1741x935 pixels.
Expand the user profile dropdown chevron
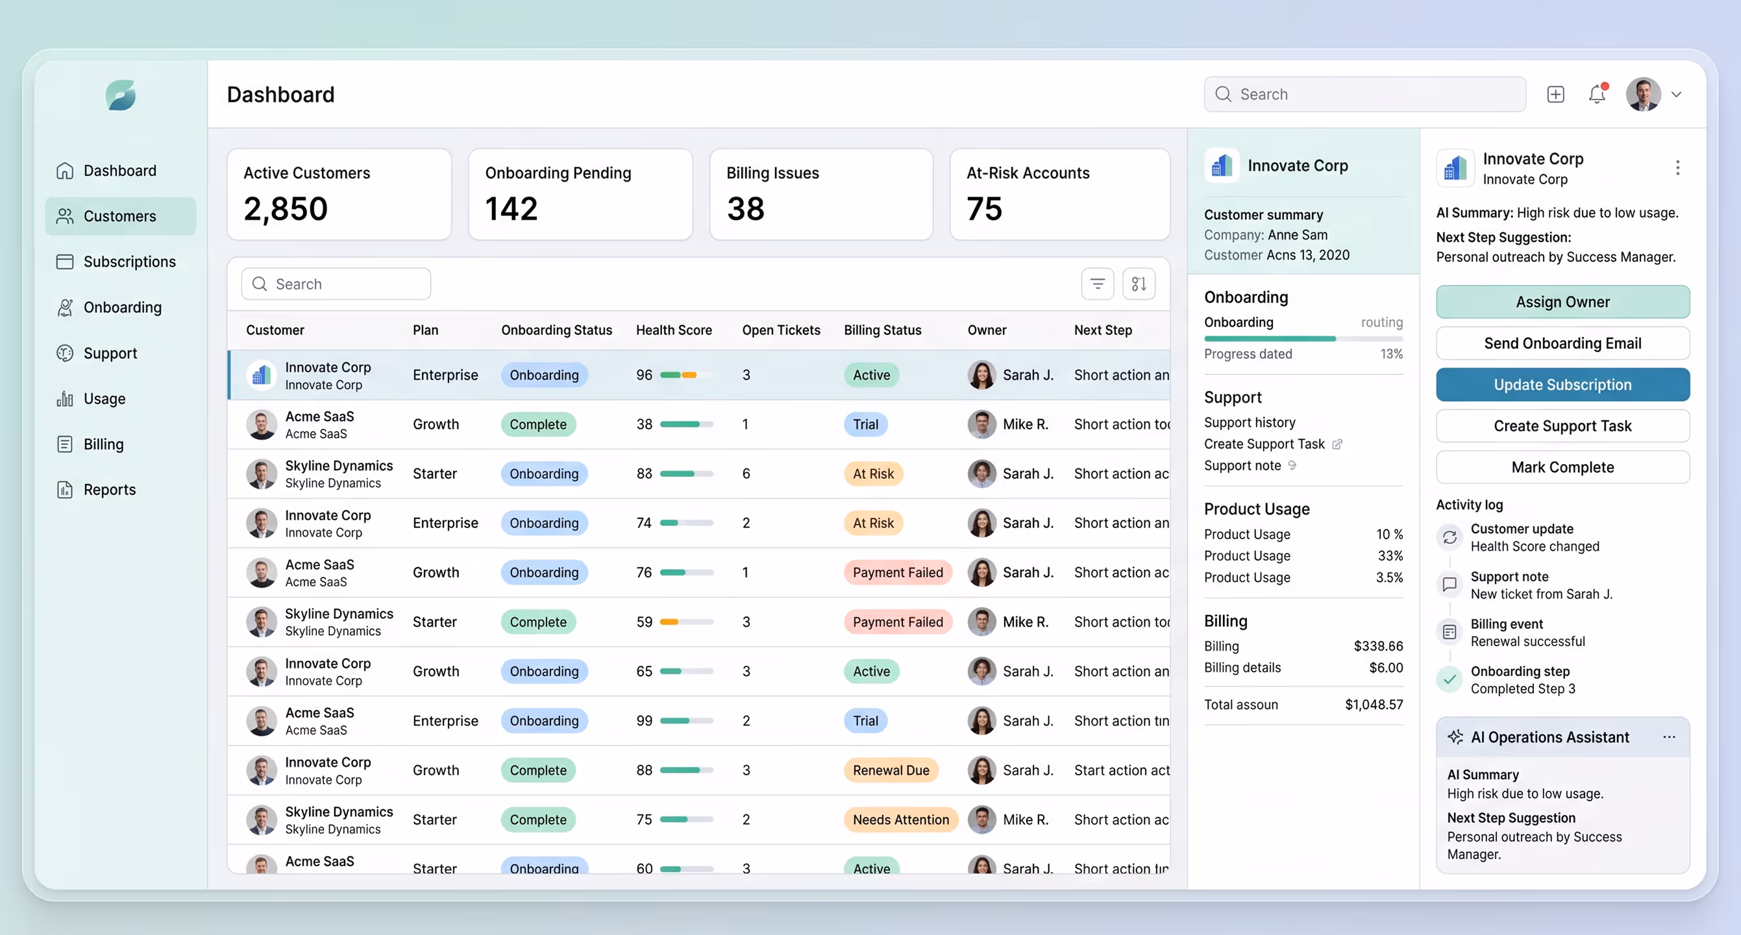tap(1677, 95)
